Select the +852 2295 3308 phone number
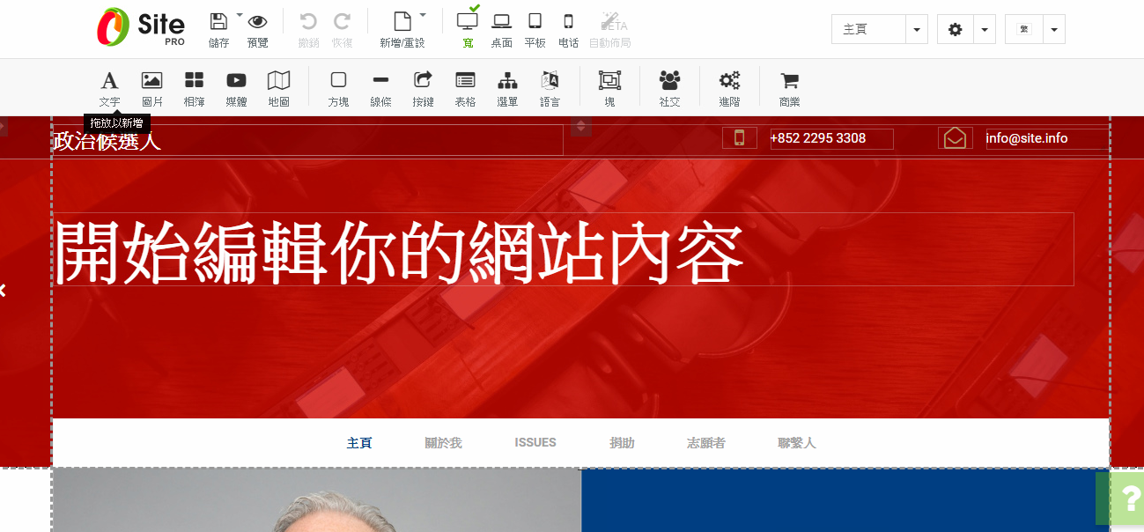 click(x=818, y=138)
